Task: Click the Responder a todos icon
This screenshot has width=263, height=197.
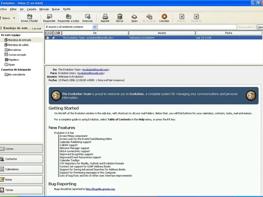Action: (68, 16)
